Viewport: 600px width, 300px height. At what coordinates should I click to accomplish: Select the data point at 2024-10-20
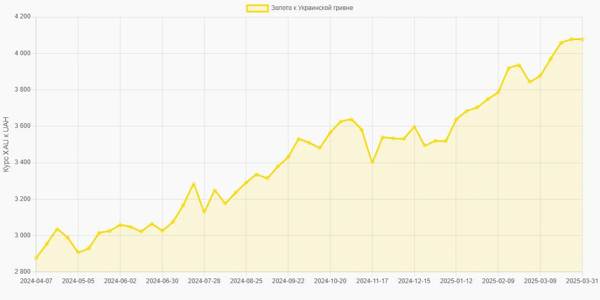pyautogui.click(x=330, y=133)
